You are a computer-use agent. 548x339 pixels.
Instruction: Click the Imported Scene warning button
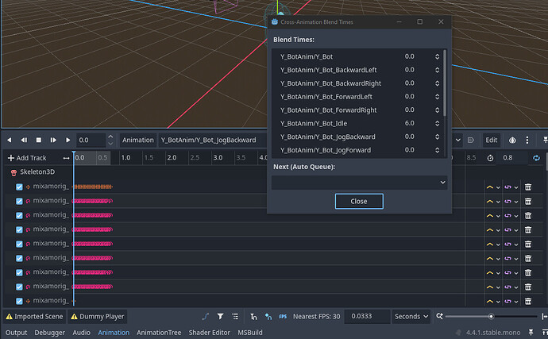[34, 317]
